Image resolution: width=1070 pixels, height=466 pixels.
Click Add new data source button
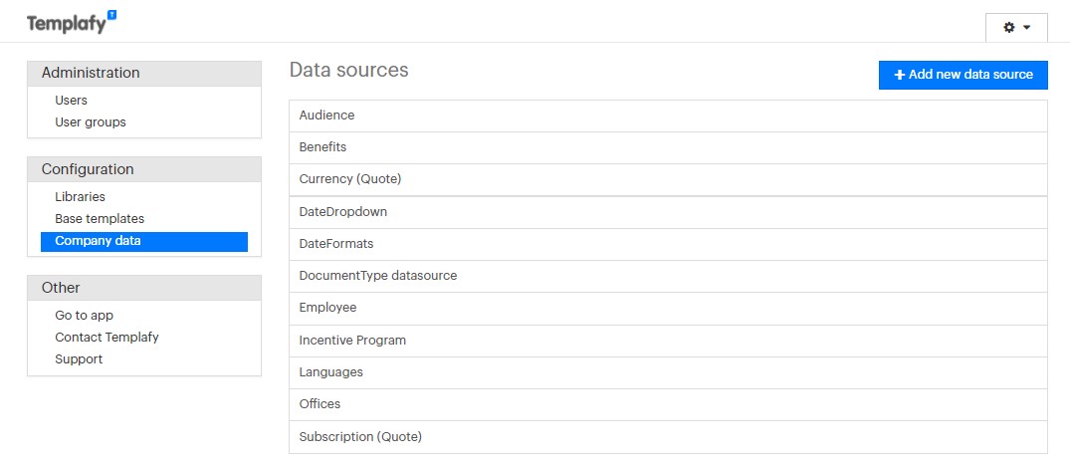pyautogui.click(x=963, y=75)
